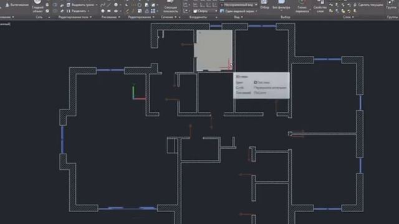Select the Polyline tool in Рисование panel
This screenshot has height=224, width=399.
click(x=102, y=5)
